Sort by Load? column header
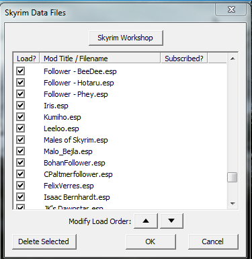 coord(26,59)
